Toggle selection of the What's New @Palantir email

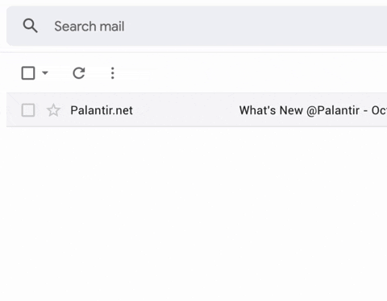28,110
